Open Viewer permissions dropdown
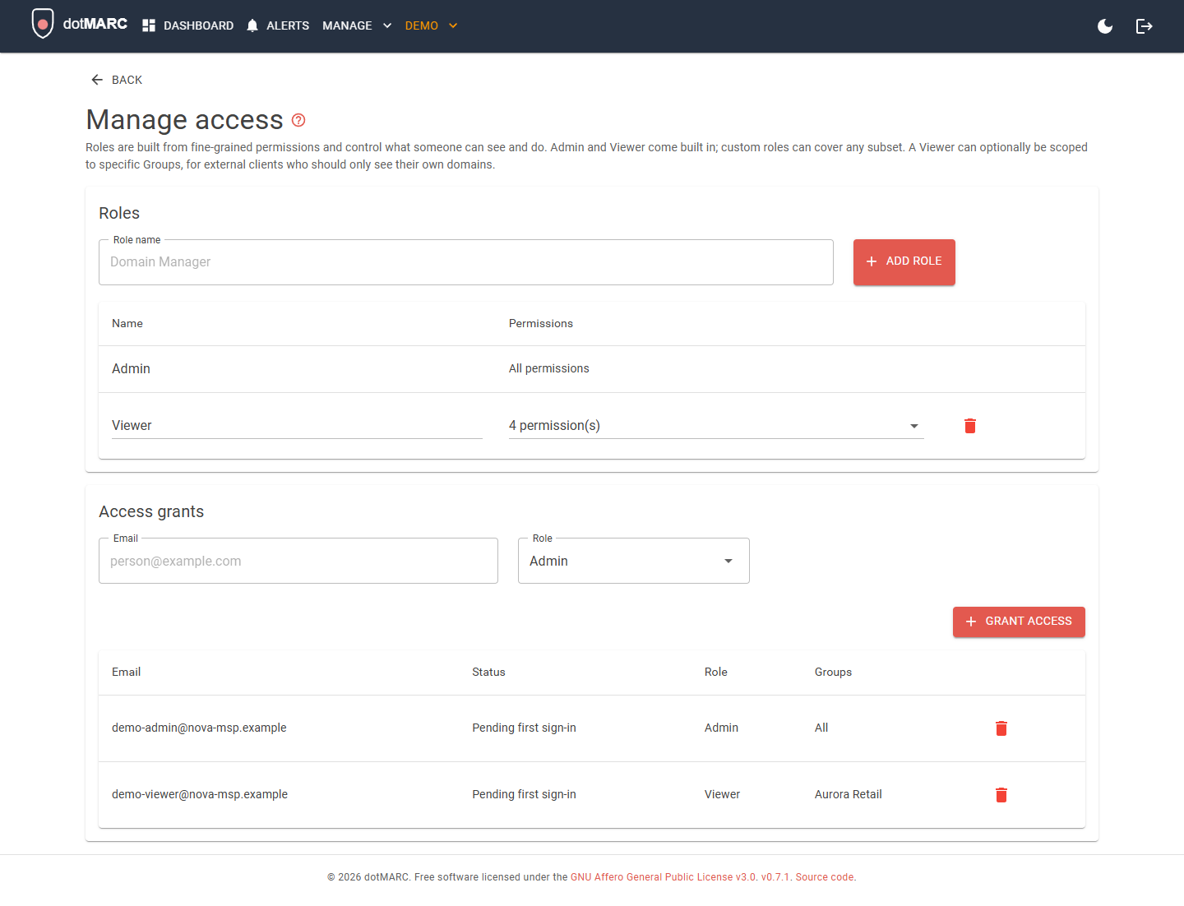 pyautogui.click(x=716, y=426)
